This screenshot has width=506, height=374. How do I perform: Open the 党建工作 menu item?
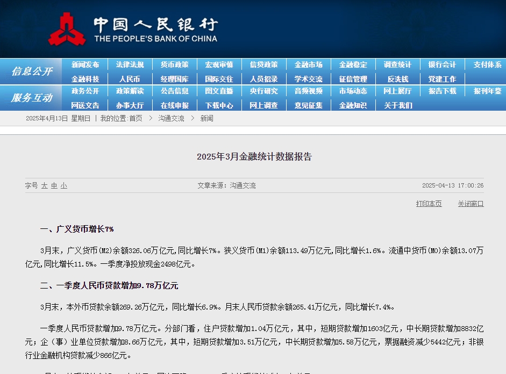(x=441, y=79)
